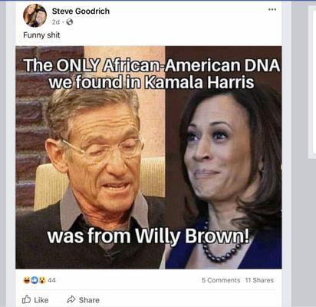Click the curved share arrow icon
The height and width of the screenshot is (307, 316).
tap(71, 299)
